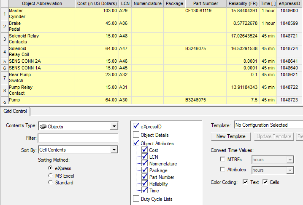
Task: Click the Object Abbreviation column header
Action: pos(42,3)
